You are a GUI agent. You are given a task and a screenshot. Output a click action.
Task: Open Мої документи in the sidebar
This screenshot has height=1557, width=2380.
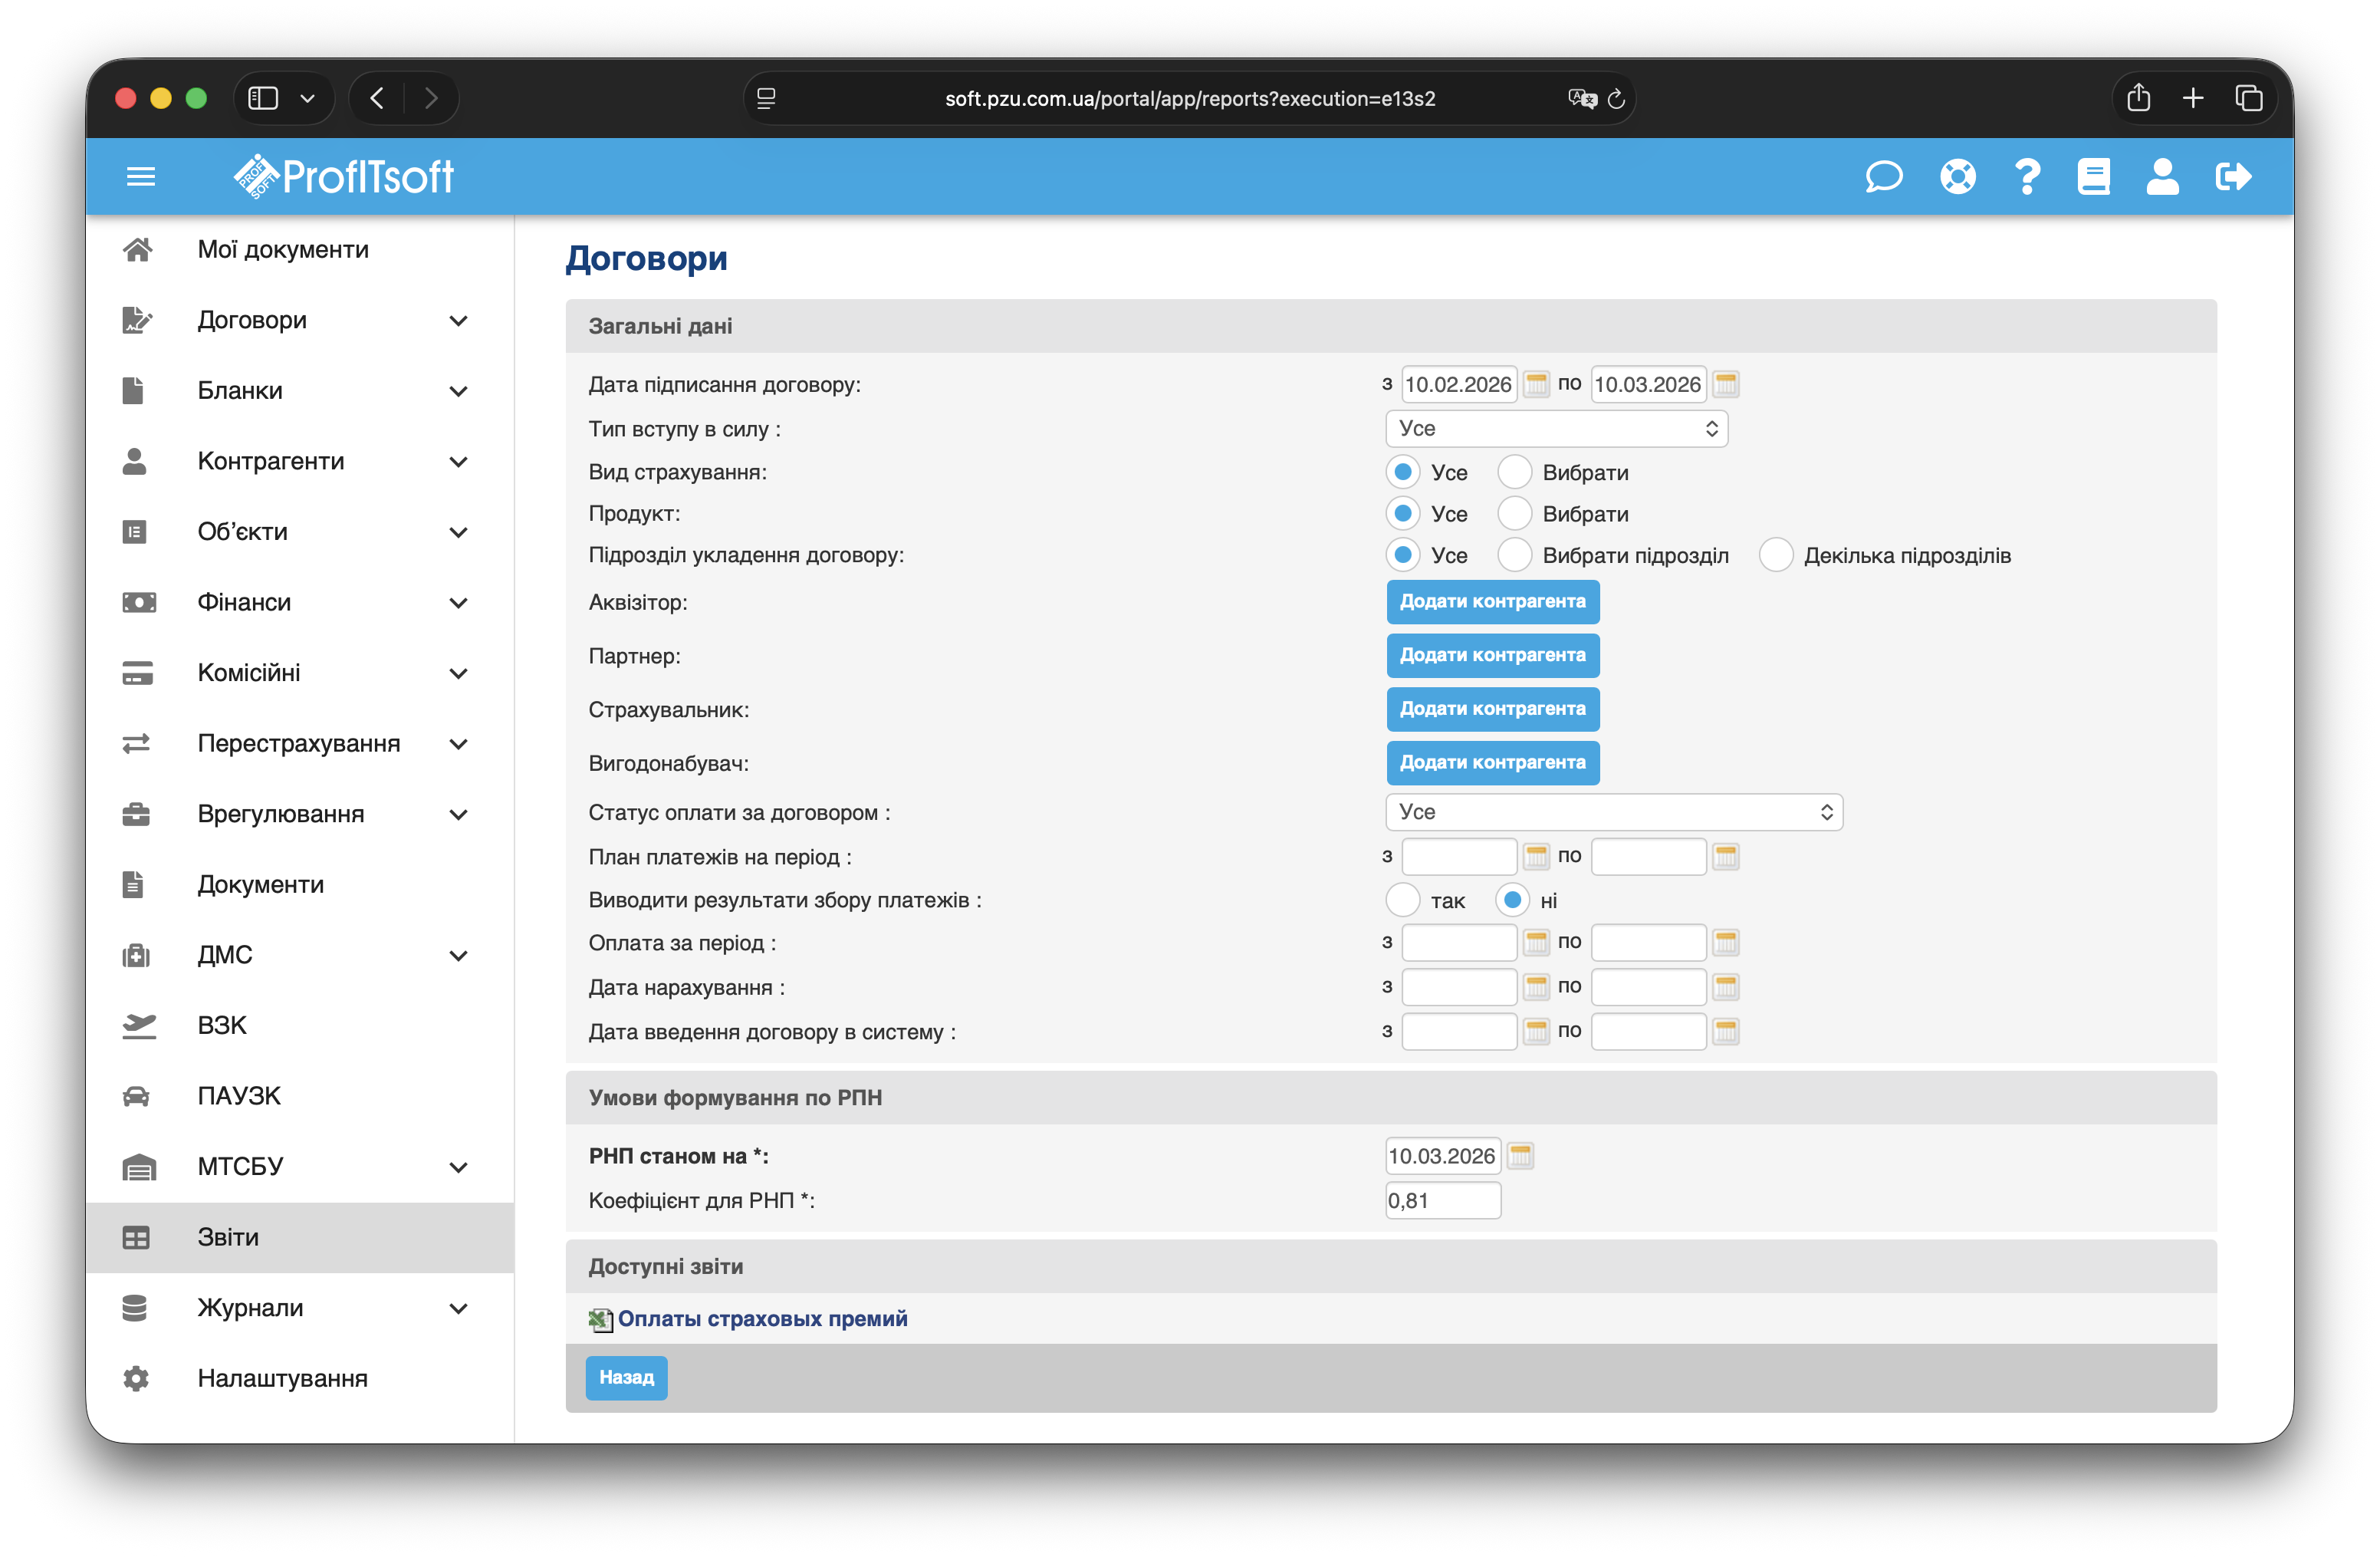[x=283, y=249]
